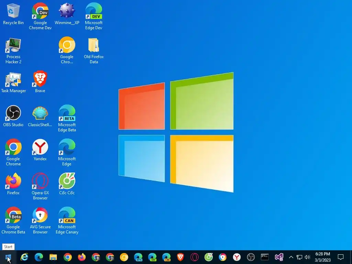Launch Internet Explorer from the taskbar
Image resolution: width=352 pixels, height=264 pixels.
tap(24, 257)
